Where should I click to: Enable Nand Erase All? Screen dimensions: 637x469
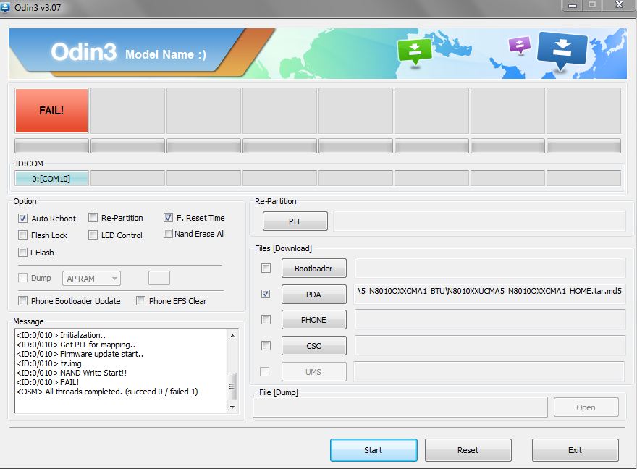168,234
